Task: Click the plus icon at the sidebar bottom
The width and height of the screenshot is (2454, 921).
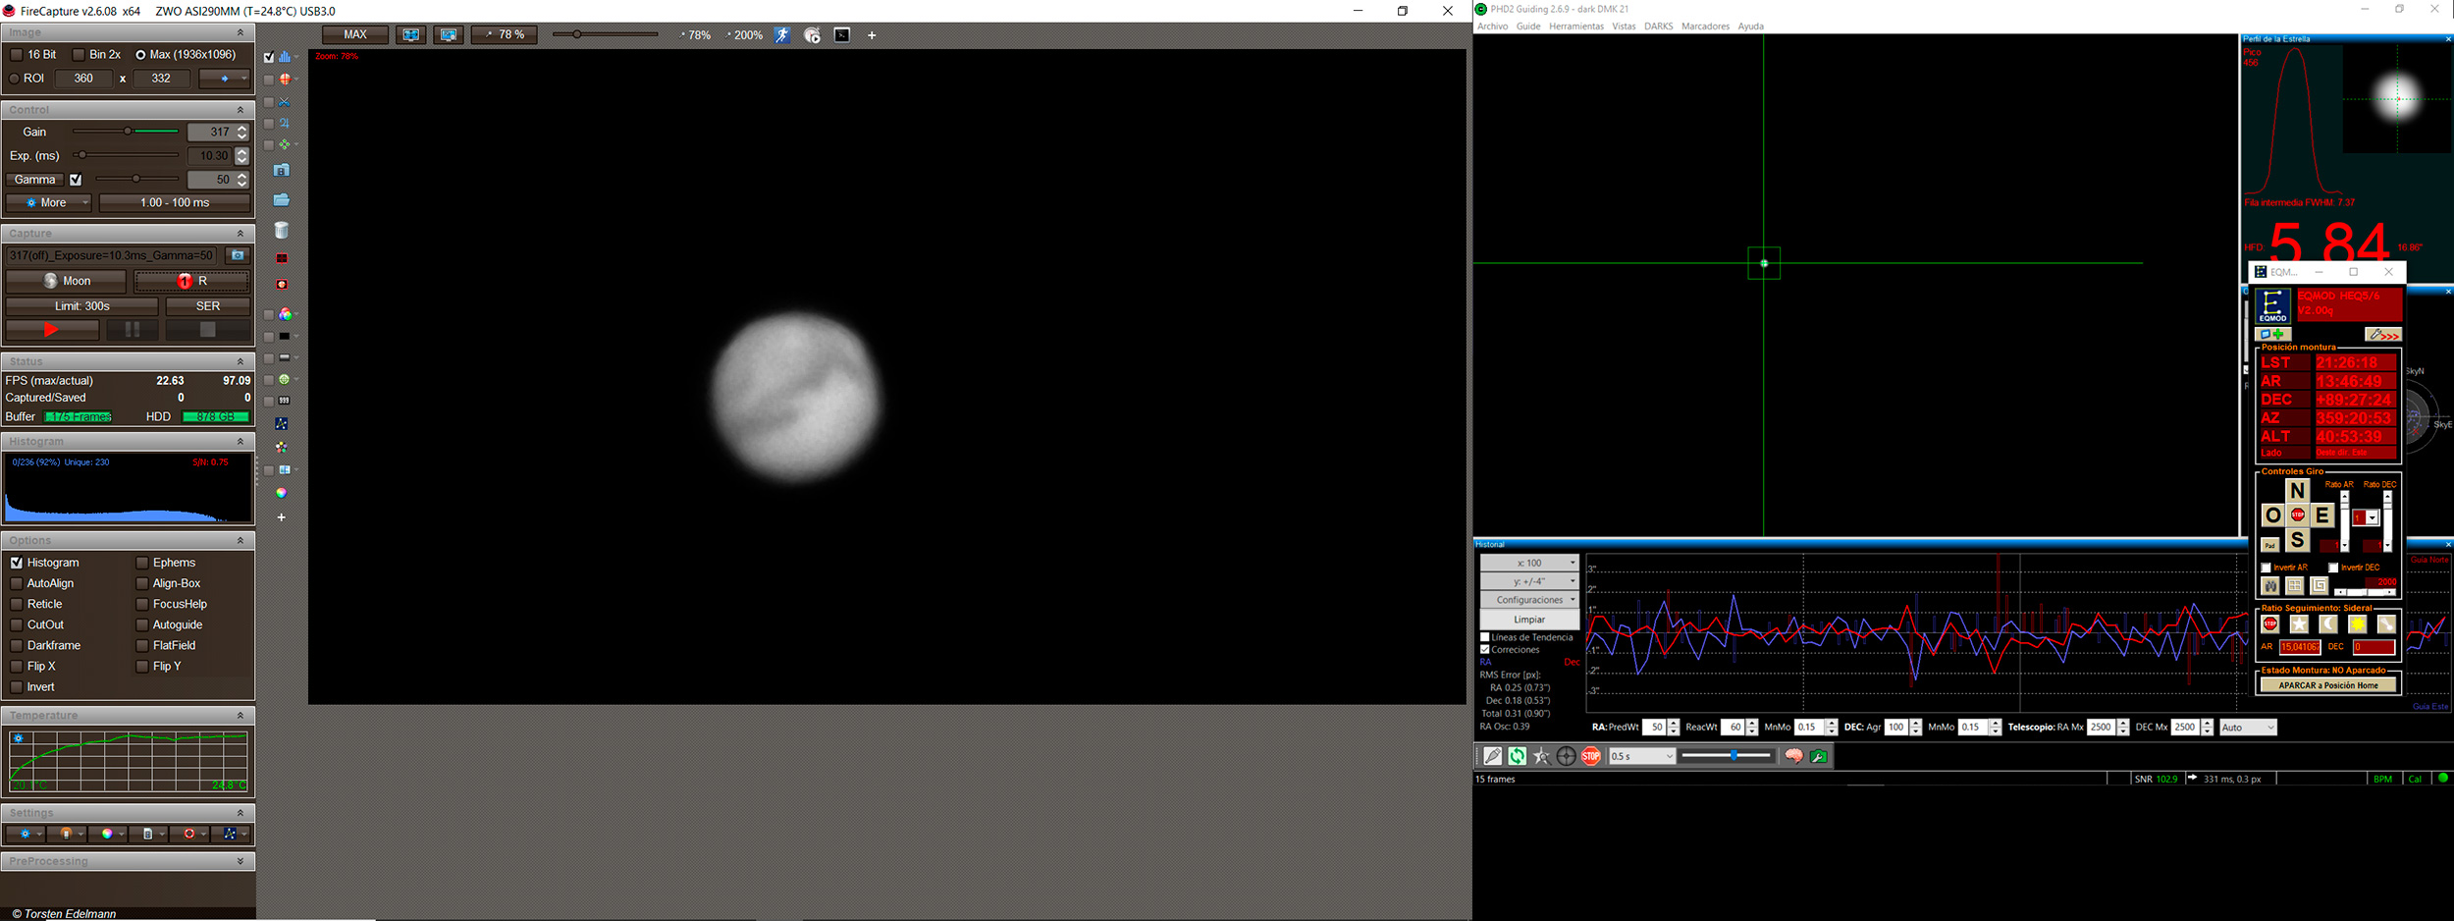Action: [282, 517]
